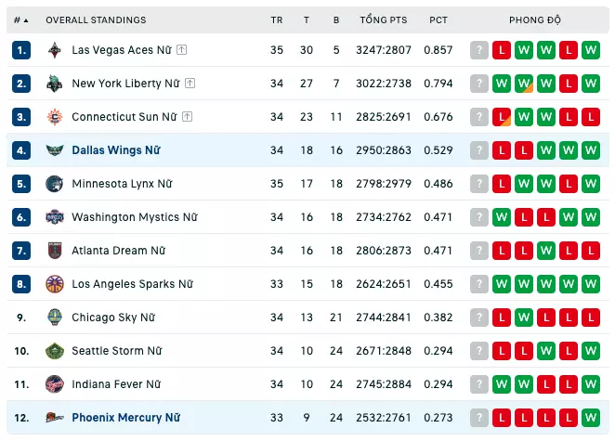Click Phoenix Mercury's green W form badge
This screenshot has height=441, width=615.
tap(591, 418)
